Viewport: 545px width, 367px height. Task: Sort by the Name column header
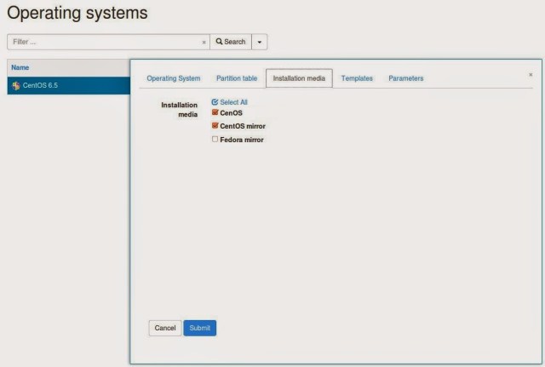point(20,67)
